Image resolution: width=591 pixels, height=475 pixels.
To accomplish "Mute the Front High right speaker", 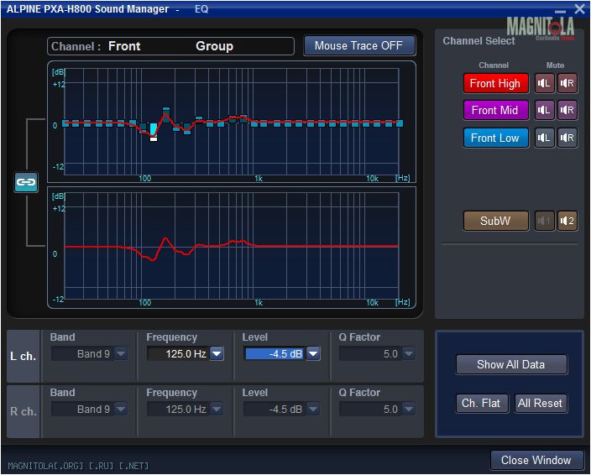I will coord(567,83).
